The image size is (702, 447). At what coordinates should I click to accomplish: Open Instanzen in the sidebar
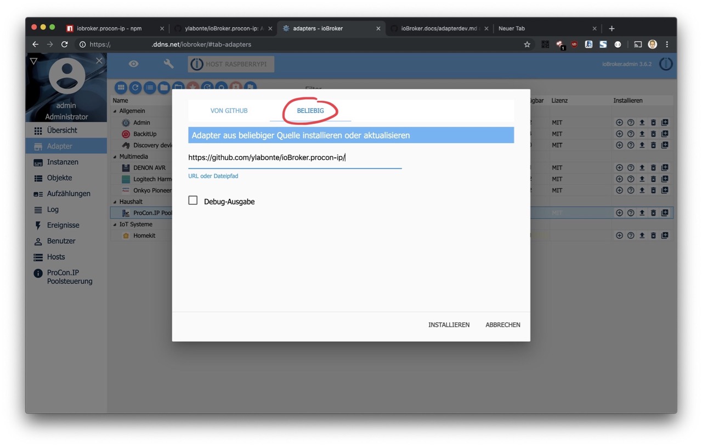[x=66, y=162]
